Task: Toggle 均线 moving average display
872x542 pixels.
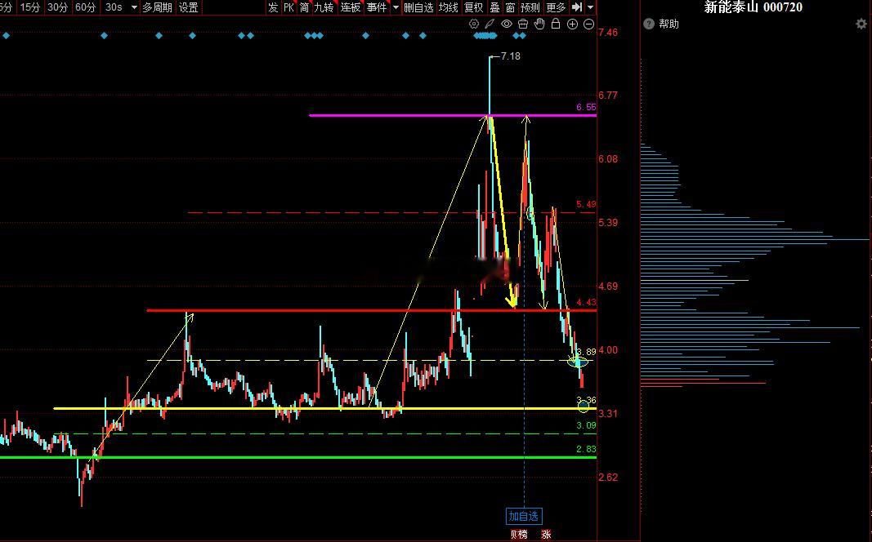Action: pos(448,7)
